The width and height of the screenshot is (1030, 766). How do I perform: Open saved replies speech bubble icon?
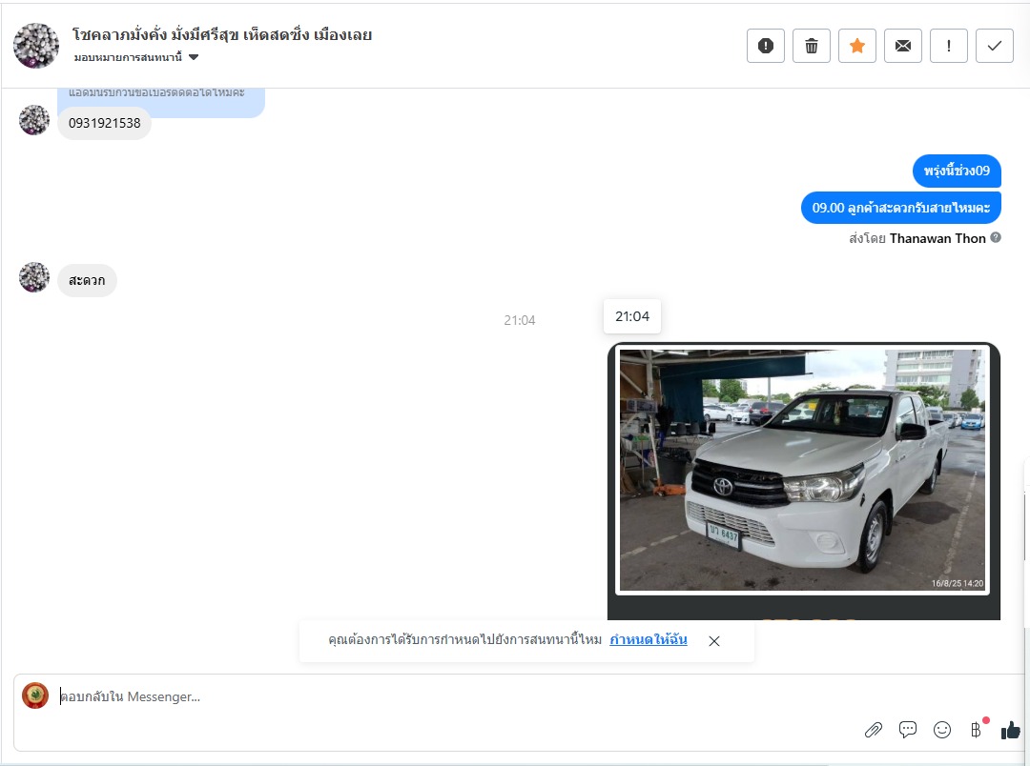click(908, 730)
